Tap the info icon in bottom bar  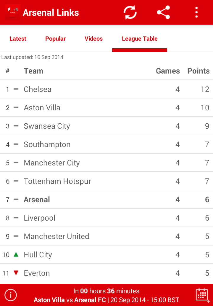[11, 295]
